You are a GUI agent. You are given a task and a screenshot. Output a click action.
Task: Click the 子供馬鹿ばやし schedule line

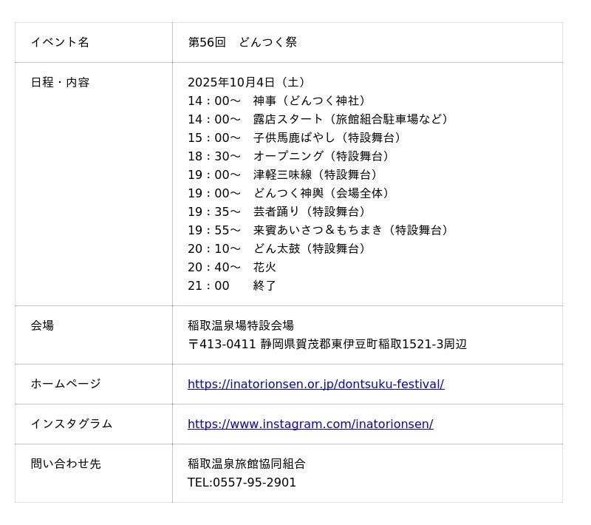[x=295, y=138]
